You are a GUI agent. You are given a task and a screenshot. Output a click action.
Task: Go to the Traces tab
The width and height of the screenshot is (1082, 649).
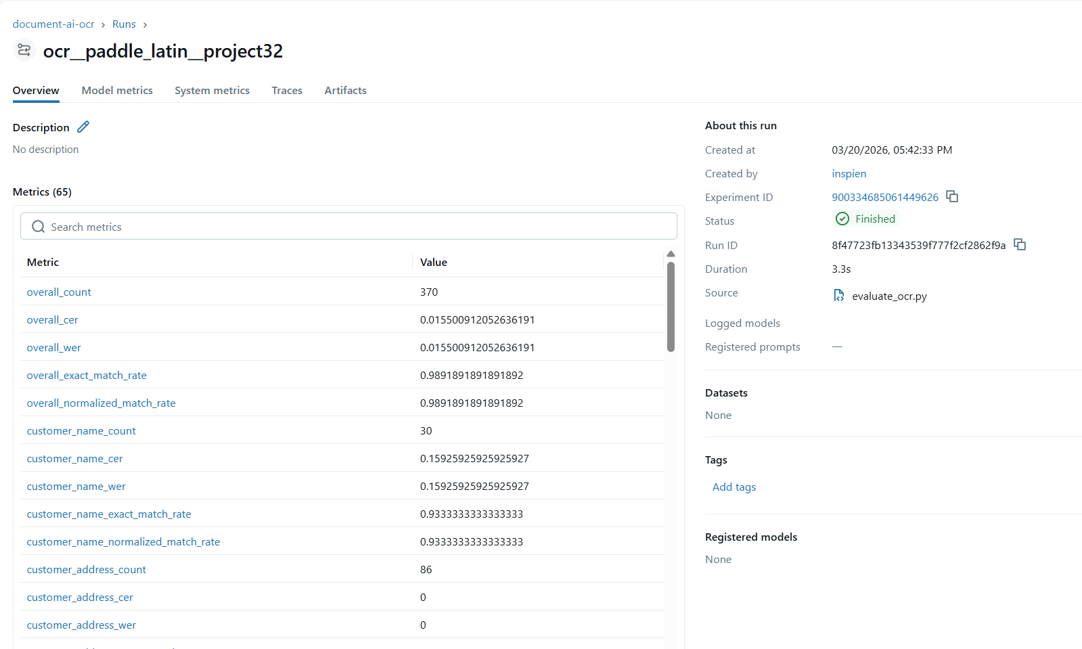[x=287, y=91]
